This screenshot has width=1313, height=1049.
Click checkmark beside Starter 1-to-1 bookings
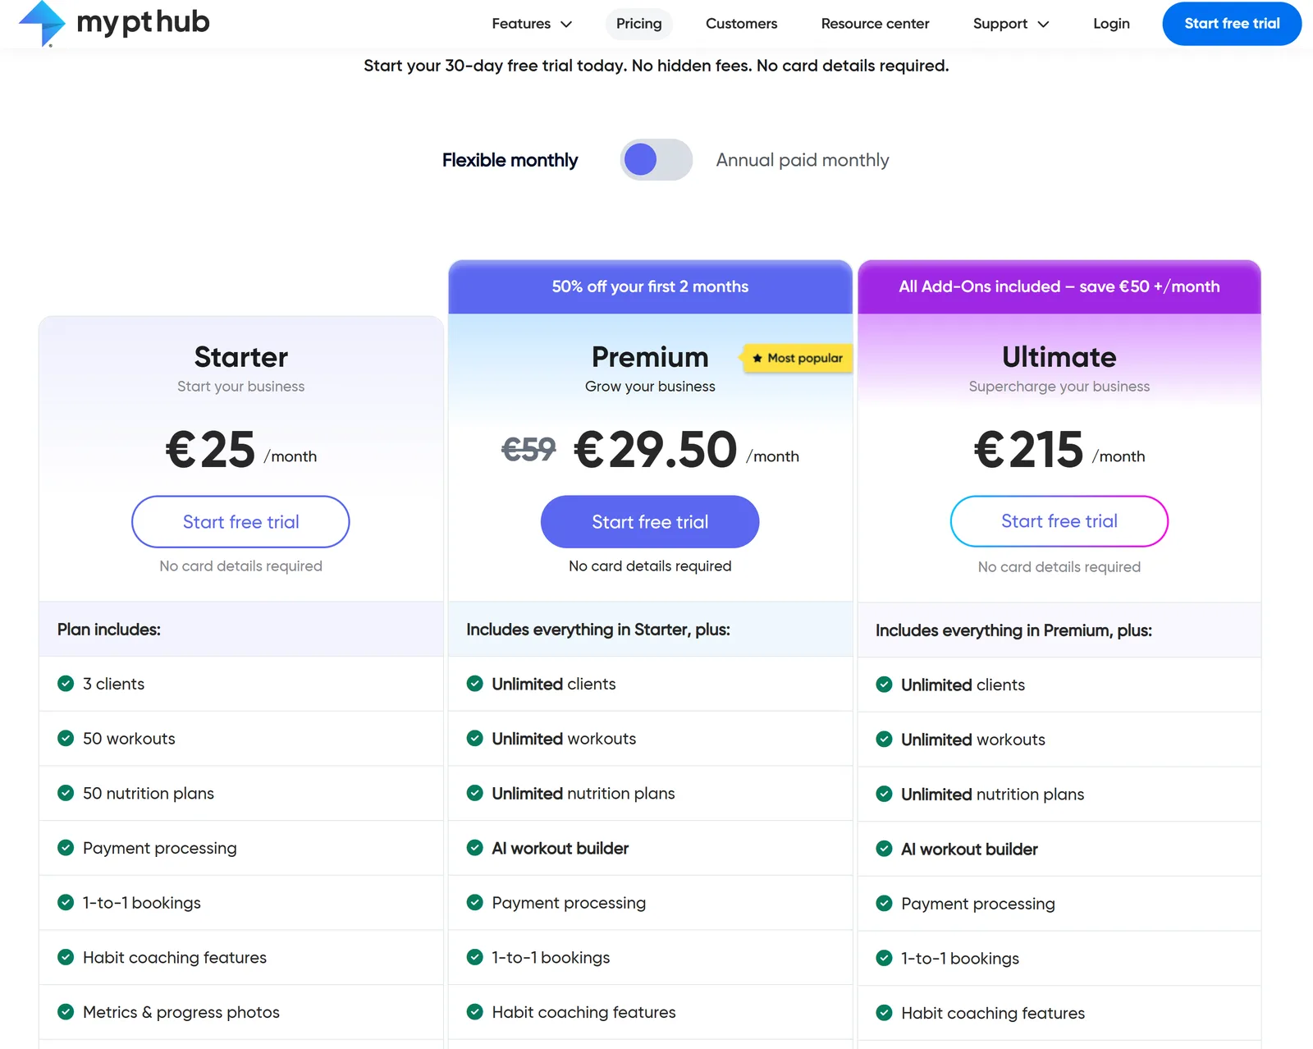(x=66, y=902)
